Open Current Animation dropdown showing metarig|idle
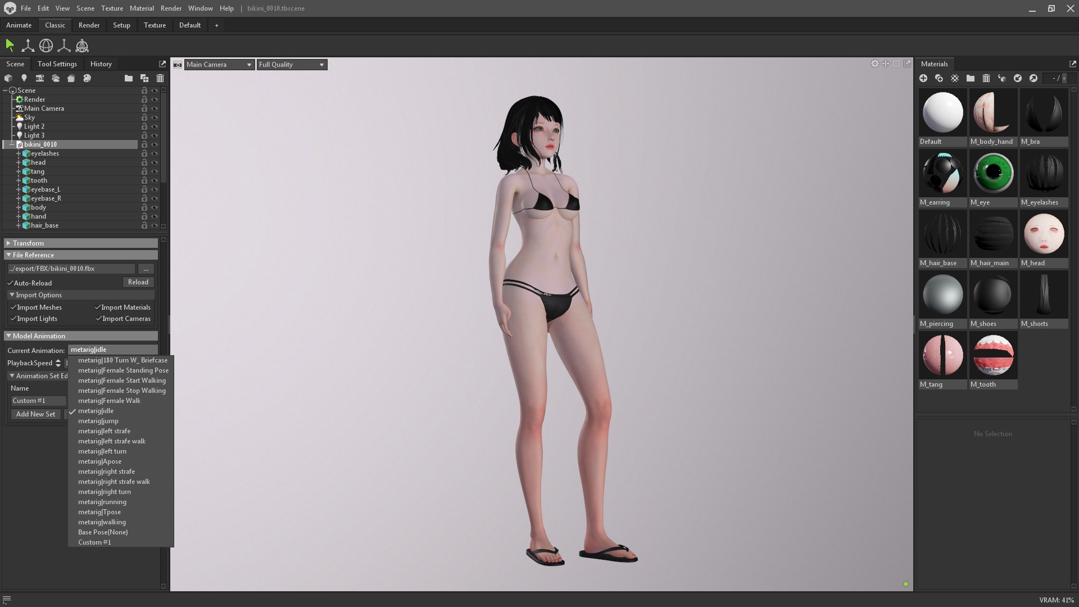The width and height of the screenshot is (1079, 607). click(x=112, y=350)
